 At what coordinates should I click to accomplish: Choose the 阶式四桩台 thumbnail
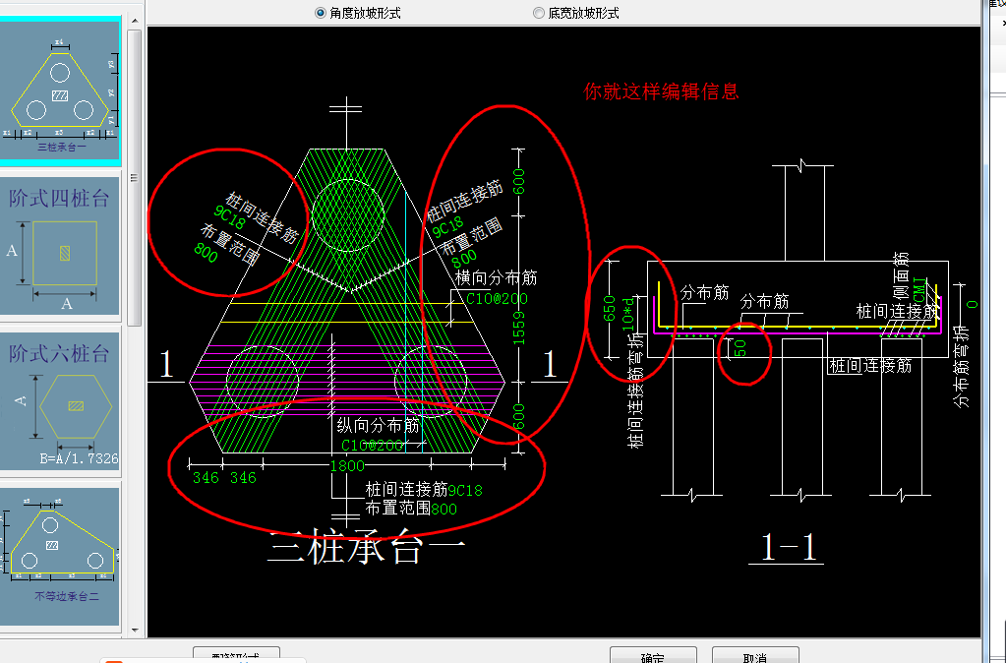tap(60, 247)
